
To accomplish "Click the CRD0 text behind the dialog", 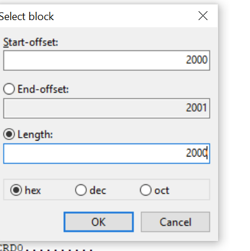I will click(x=11, y=247).
